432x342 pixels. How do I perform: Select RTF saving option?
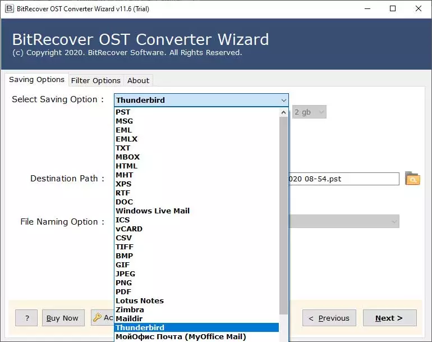pos(196,193)
